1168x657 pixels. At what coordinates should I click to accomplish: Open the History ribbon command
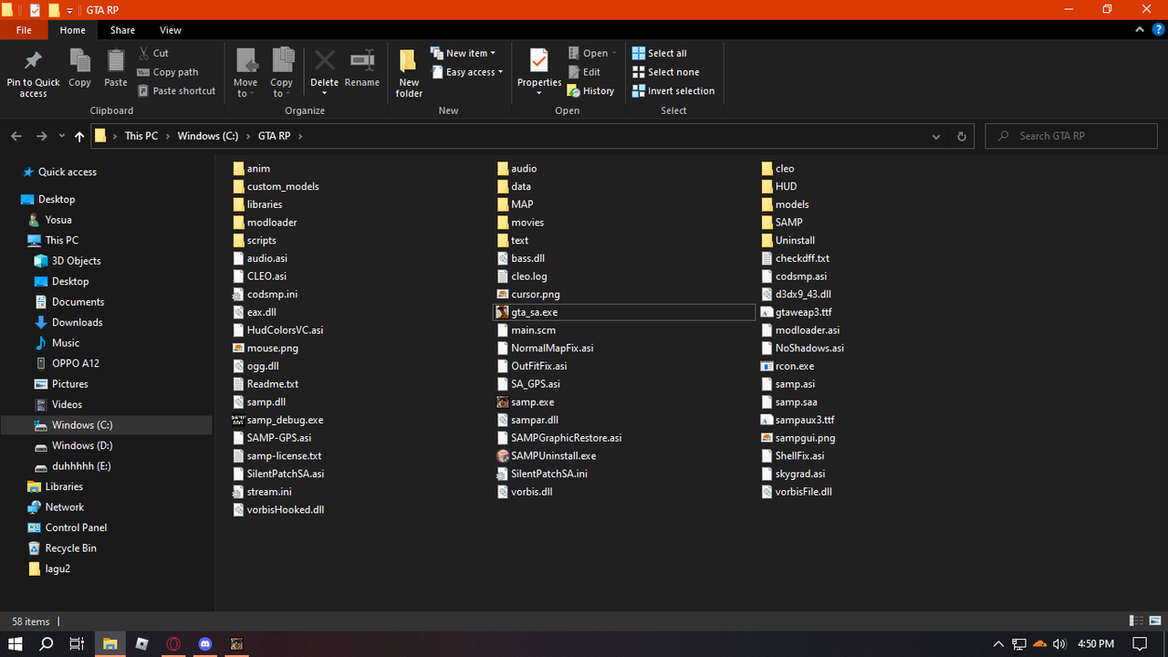tap(590, 91)
